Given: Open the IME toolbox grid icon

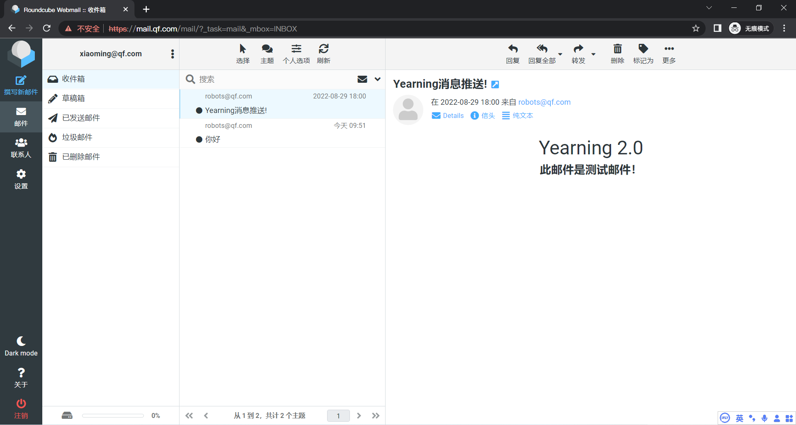Looking at the screenshot, I should (789, 418).
